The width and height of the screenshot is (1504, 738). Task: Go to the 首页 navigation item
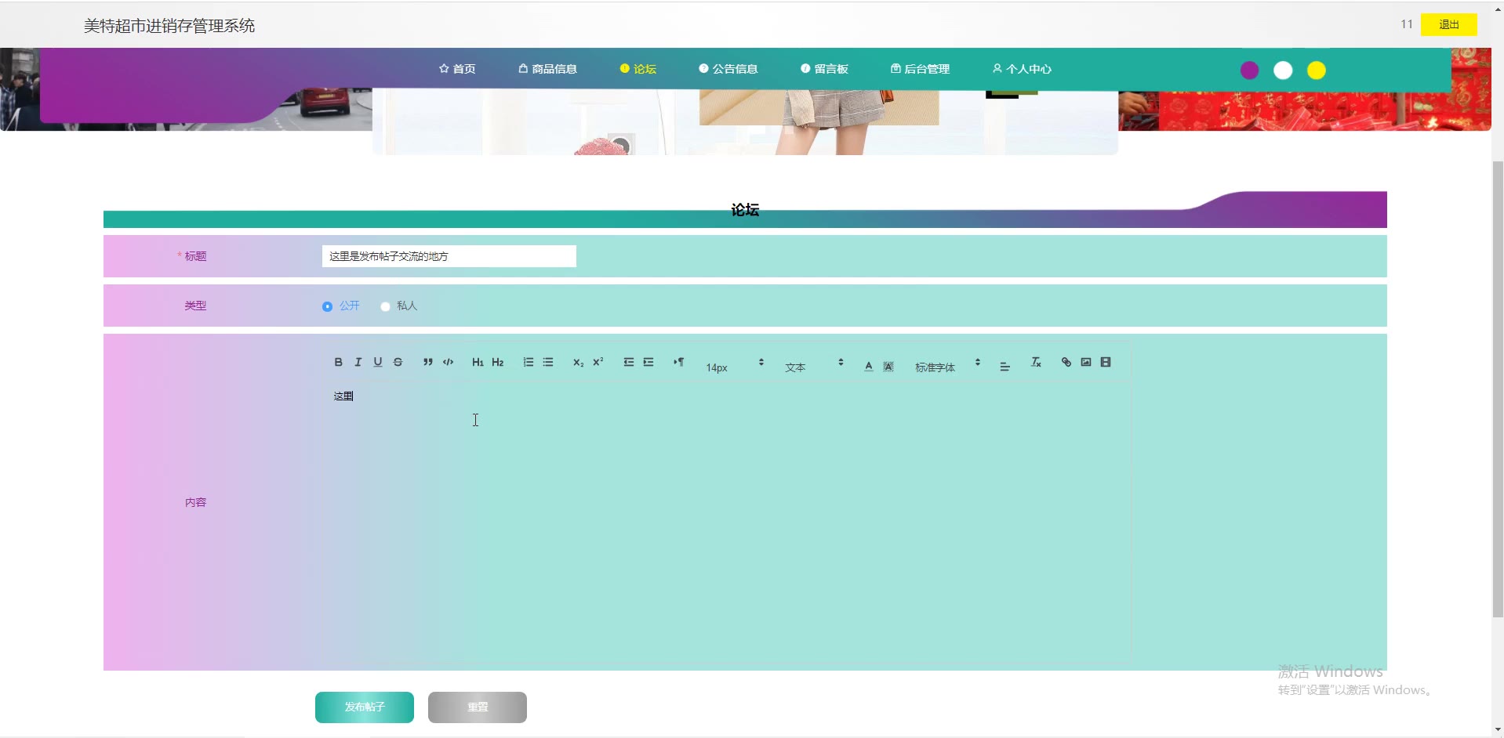(457, 69)
